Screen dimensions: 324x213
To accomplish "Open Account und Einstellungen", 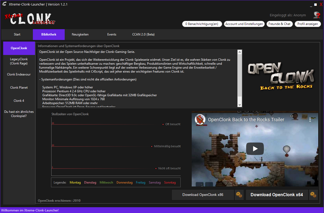I will pos(244,24).
